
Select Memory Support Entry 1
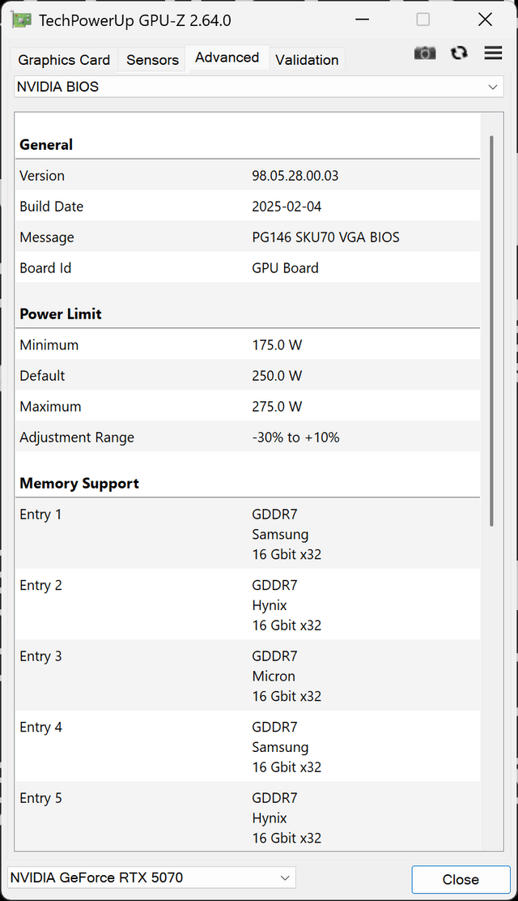(248, 534)
